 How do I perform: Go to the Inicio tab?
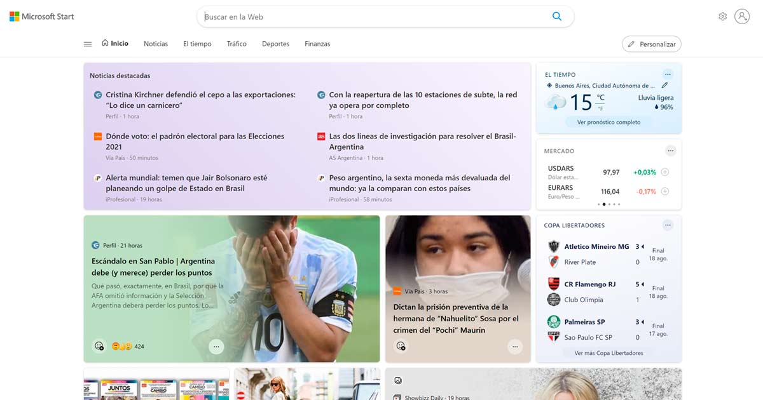pos(115,44)
